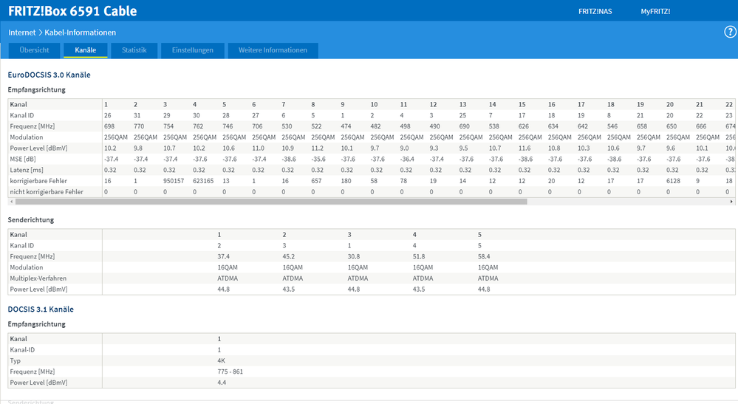Click power level value 11.6 in receive table
Viewport: 738px width, 404px height.
[x=525, y=148]
